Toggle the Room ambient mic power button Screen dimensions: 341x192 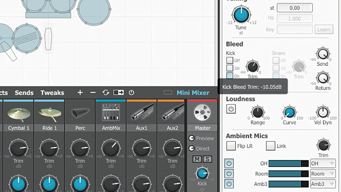point(229,174)
